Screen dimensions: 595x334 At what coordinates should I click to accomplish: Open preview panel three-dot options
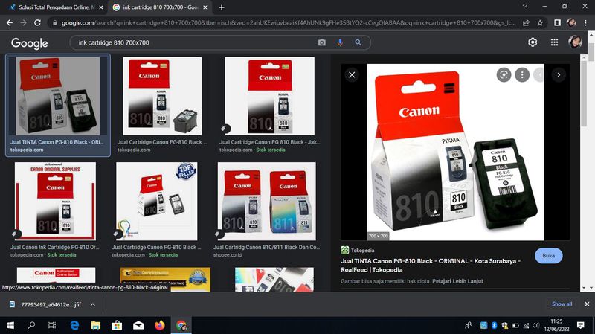(x=522, y=75)
